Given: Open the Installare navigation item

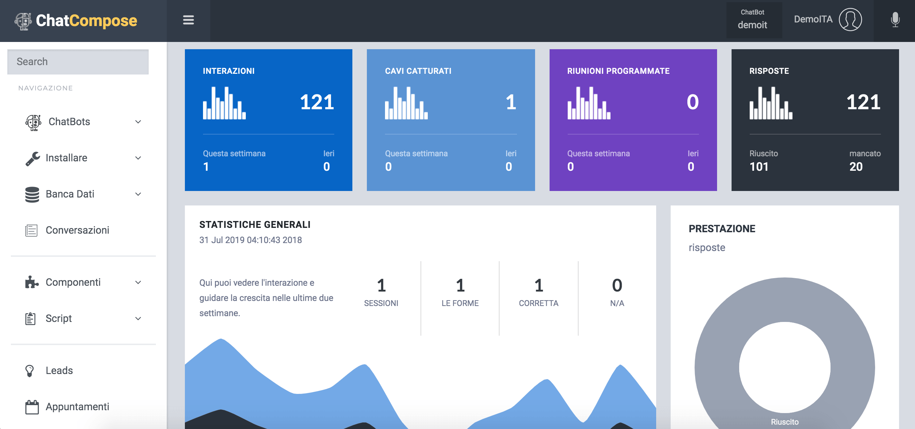Looking at the screenshot, I should tap(83, 158).
